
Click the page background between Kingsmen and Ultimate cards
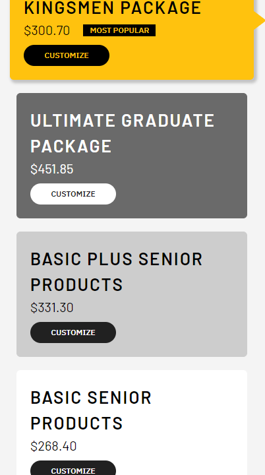[x=132, y=86]
